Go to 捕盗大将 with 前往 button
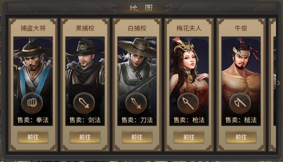283x162 pixels. [x=33, y=137]
